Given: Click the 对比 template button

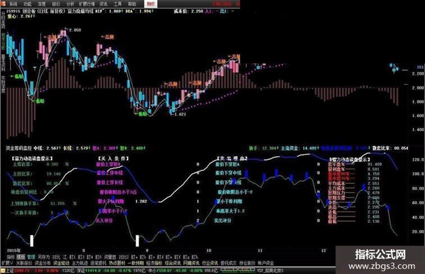Looking at the screenshot, I should [56, 257].
